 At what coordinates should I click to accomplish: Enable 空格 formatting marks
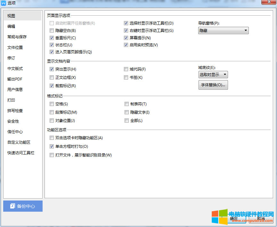(x=52, y=104)
